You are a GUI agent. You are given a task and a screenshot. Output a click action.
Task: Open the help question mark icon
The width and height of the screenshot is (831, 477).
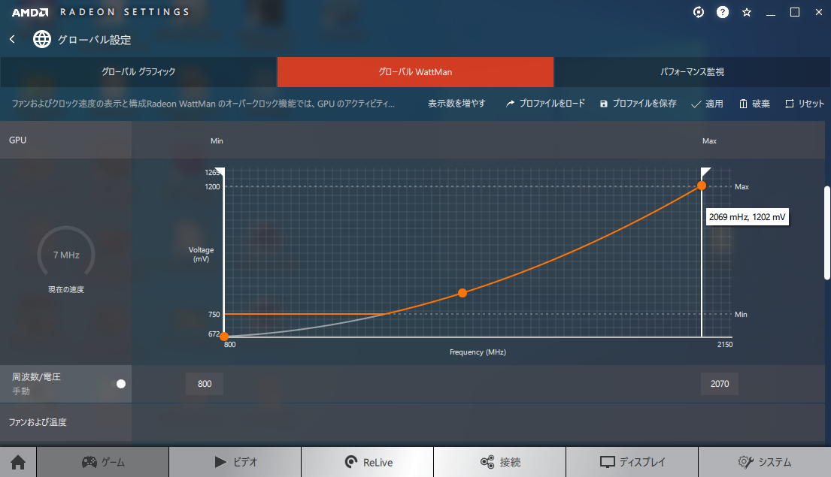pyautogui.click(x=723, y=12)
